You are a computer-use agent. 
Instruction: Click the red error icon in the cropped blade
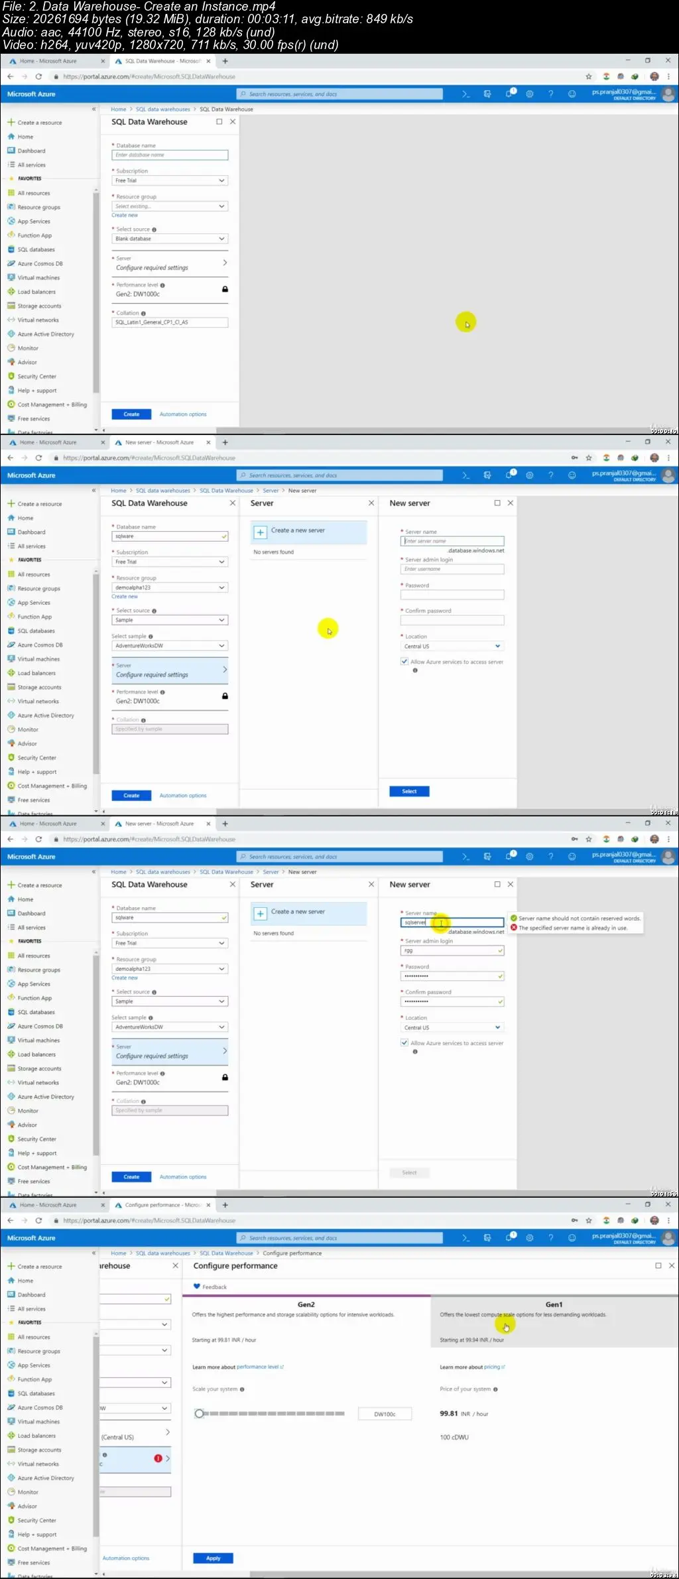[x=158, y=1458]
